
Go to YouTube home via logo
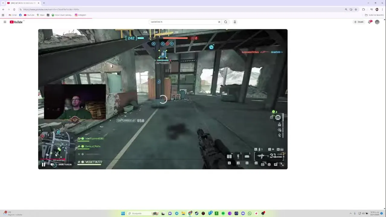(x=16, y=22)
